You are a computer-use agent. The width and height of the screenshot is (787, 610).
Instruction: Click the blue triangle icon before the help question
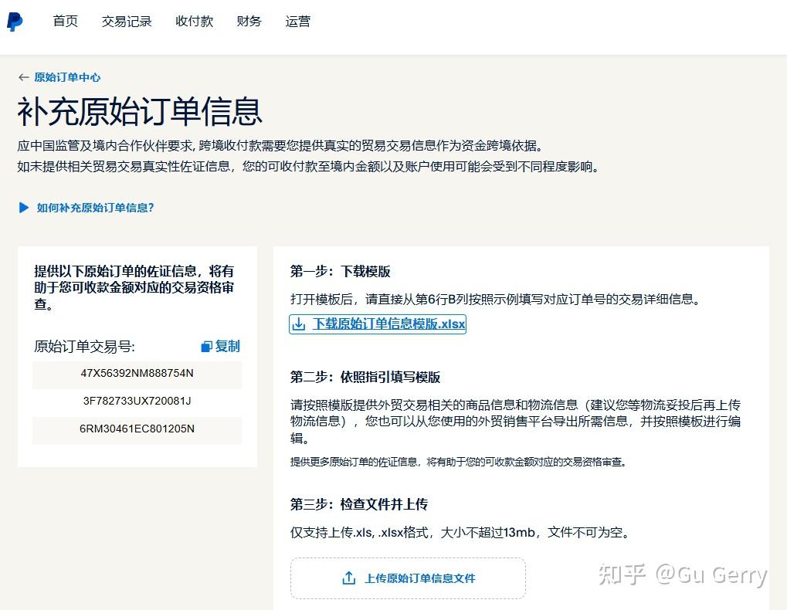coord(22,208)
